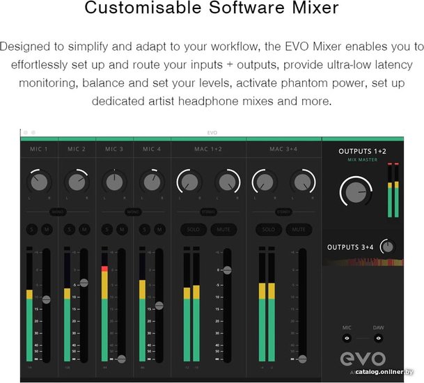Click the MAC 3+4 left pan knob
The image size is (424, 383).
(x=265, y=182)
